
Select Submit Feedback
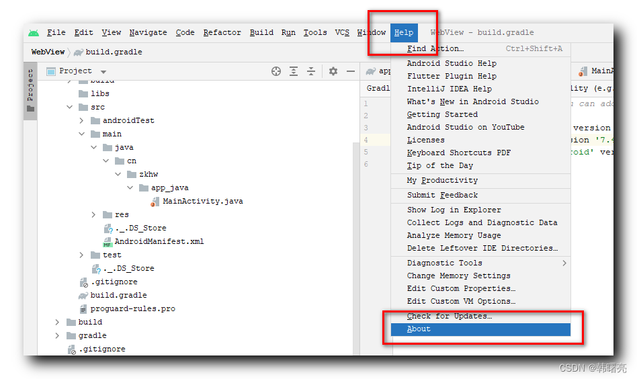480,196
